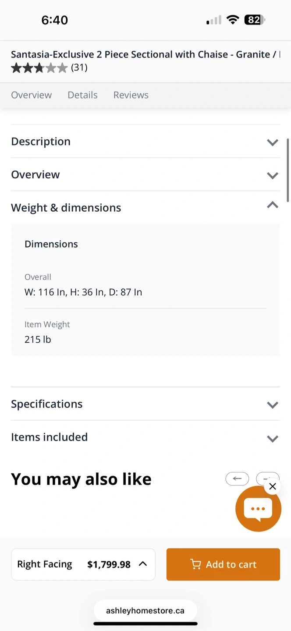Dismiss the chat widget with X
This screenshot has height=631, width=291.
point(273,486)
